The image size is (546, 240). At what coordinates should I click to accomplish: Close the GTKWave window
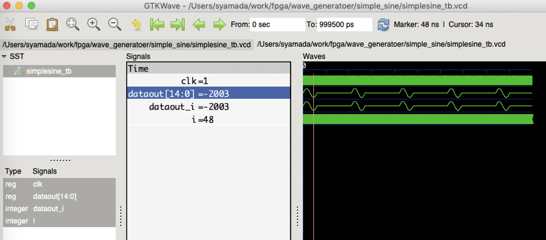[7, 6]
